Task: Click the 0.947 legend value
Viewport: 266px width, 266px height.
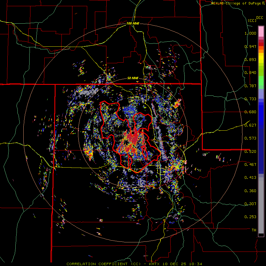Action: click(x=250, y=46)
